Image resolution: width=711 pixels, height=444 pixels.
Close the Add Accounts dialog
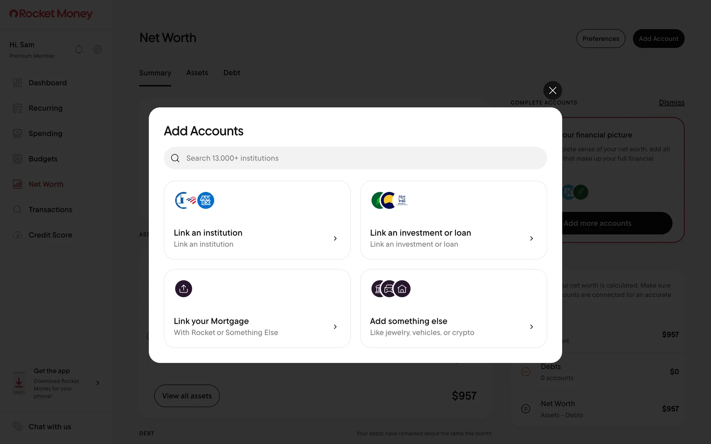coord(553,90)
